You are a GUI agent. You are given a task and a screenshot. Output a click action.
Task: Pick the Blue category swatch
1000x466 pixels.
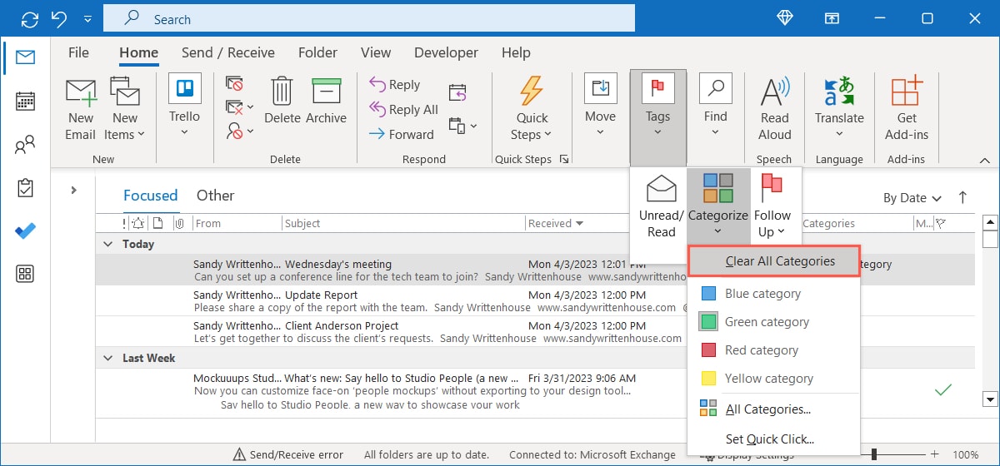coord(709,294)
